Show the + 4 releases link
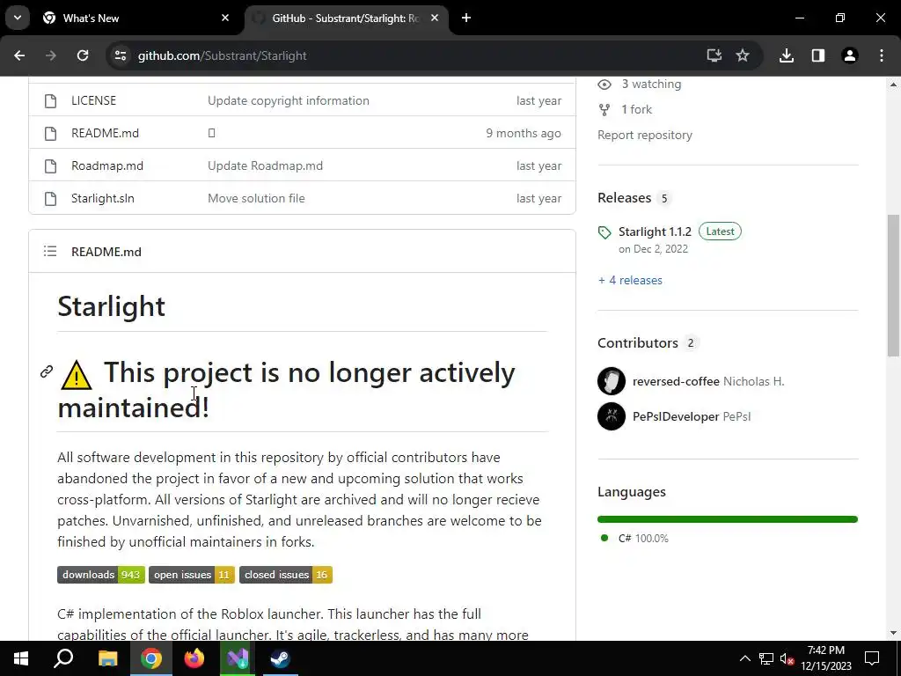901x676 pixels. 630,281
